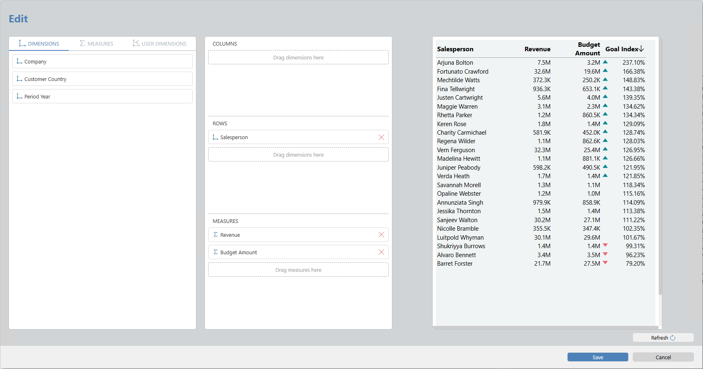
Task: Sort by Salesperson column header
Action: point(455,49)
